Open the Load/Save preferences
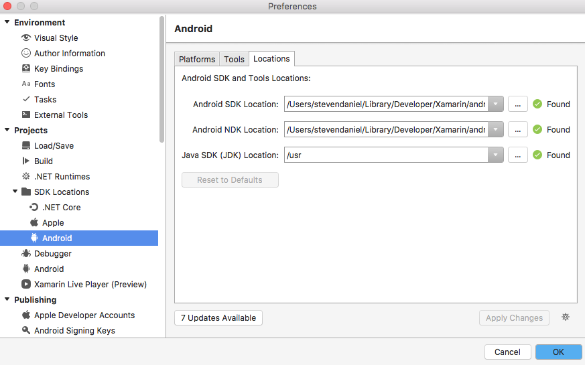The height and width of the screenshot is (365, 585). (x=54, y=145)
